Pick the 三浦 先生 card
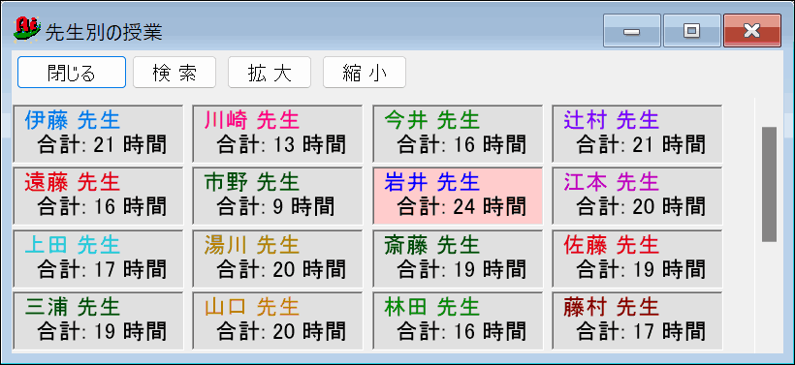The height and width of the screenshot is (365, 795). pyautogui.click(x=98, y=320)
